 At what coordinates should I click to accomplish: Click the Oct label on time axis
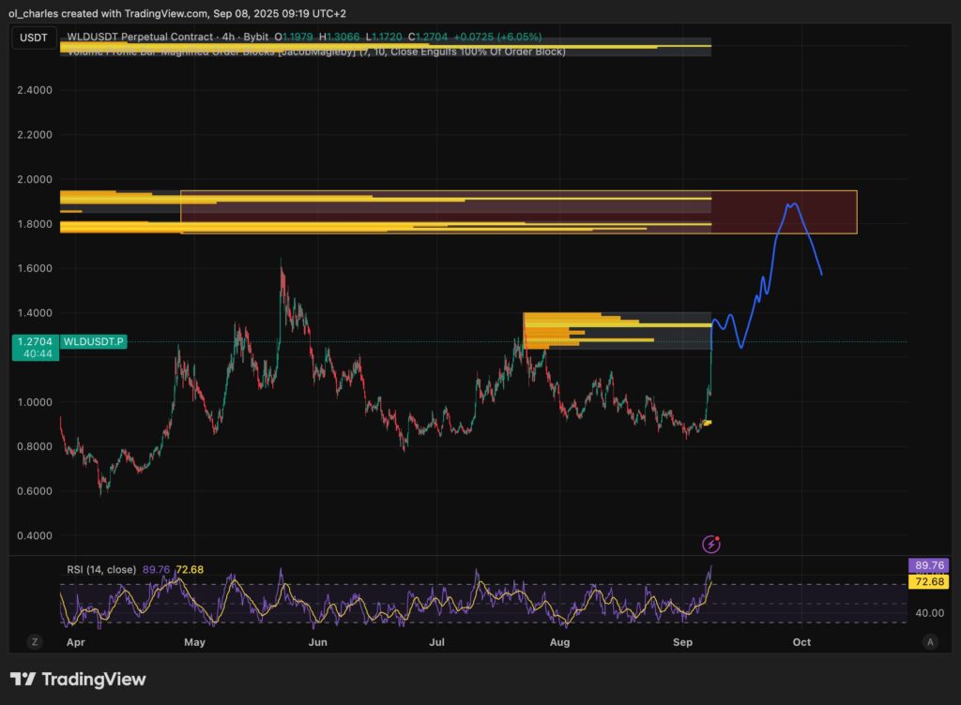801,642
